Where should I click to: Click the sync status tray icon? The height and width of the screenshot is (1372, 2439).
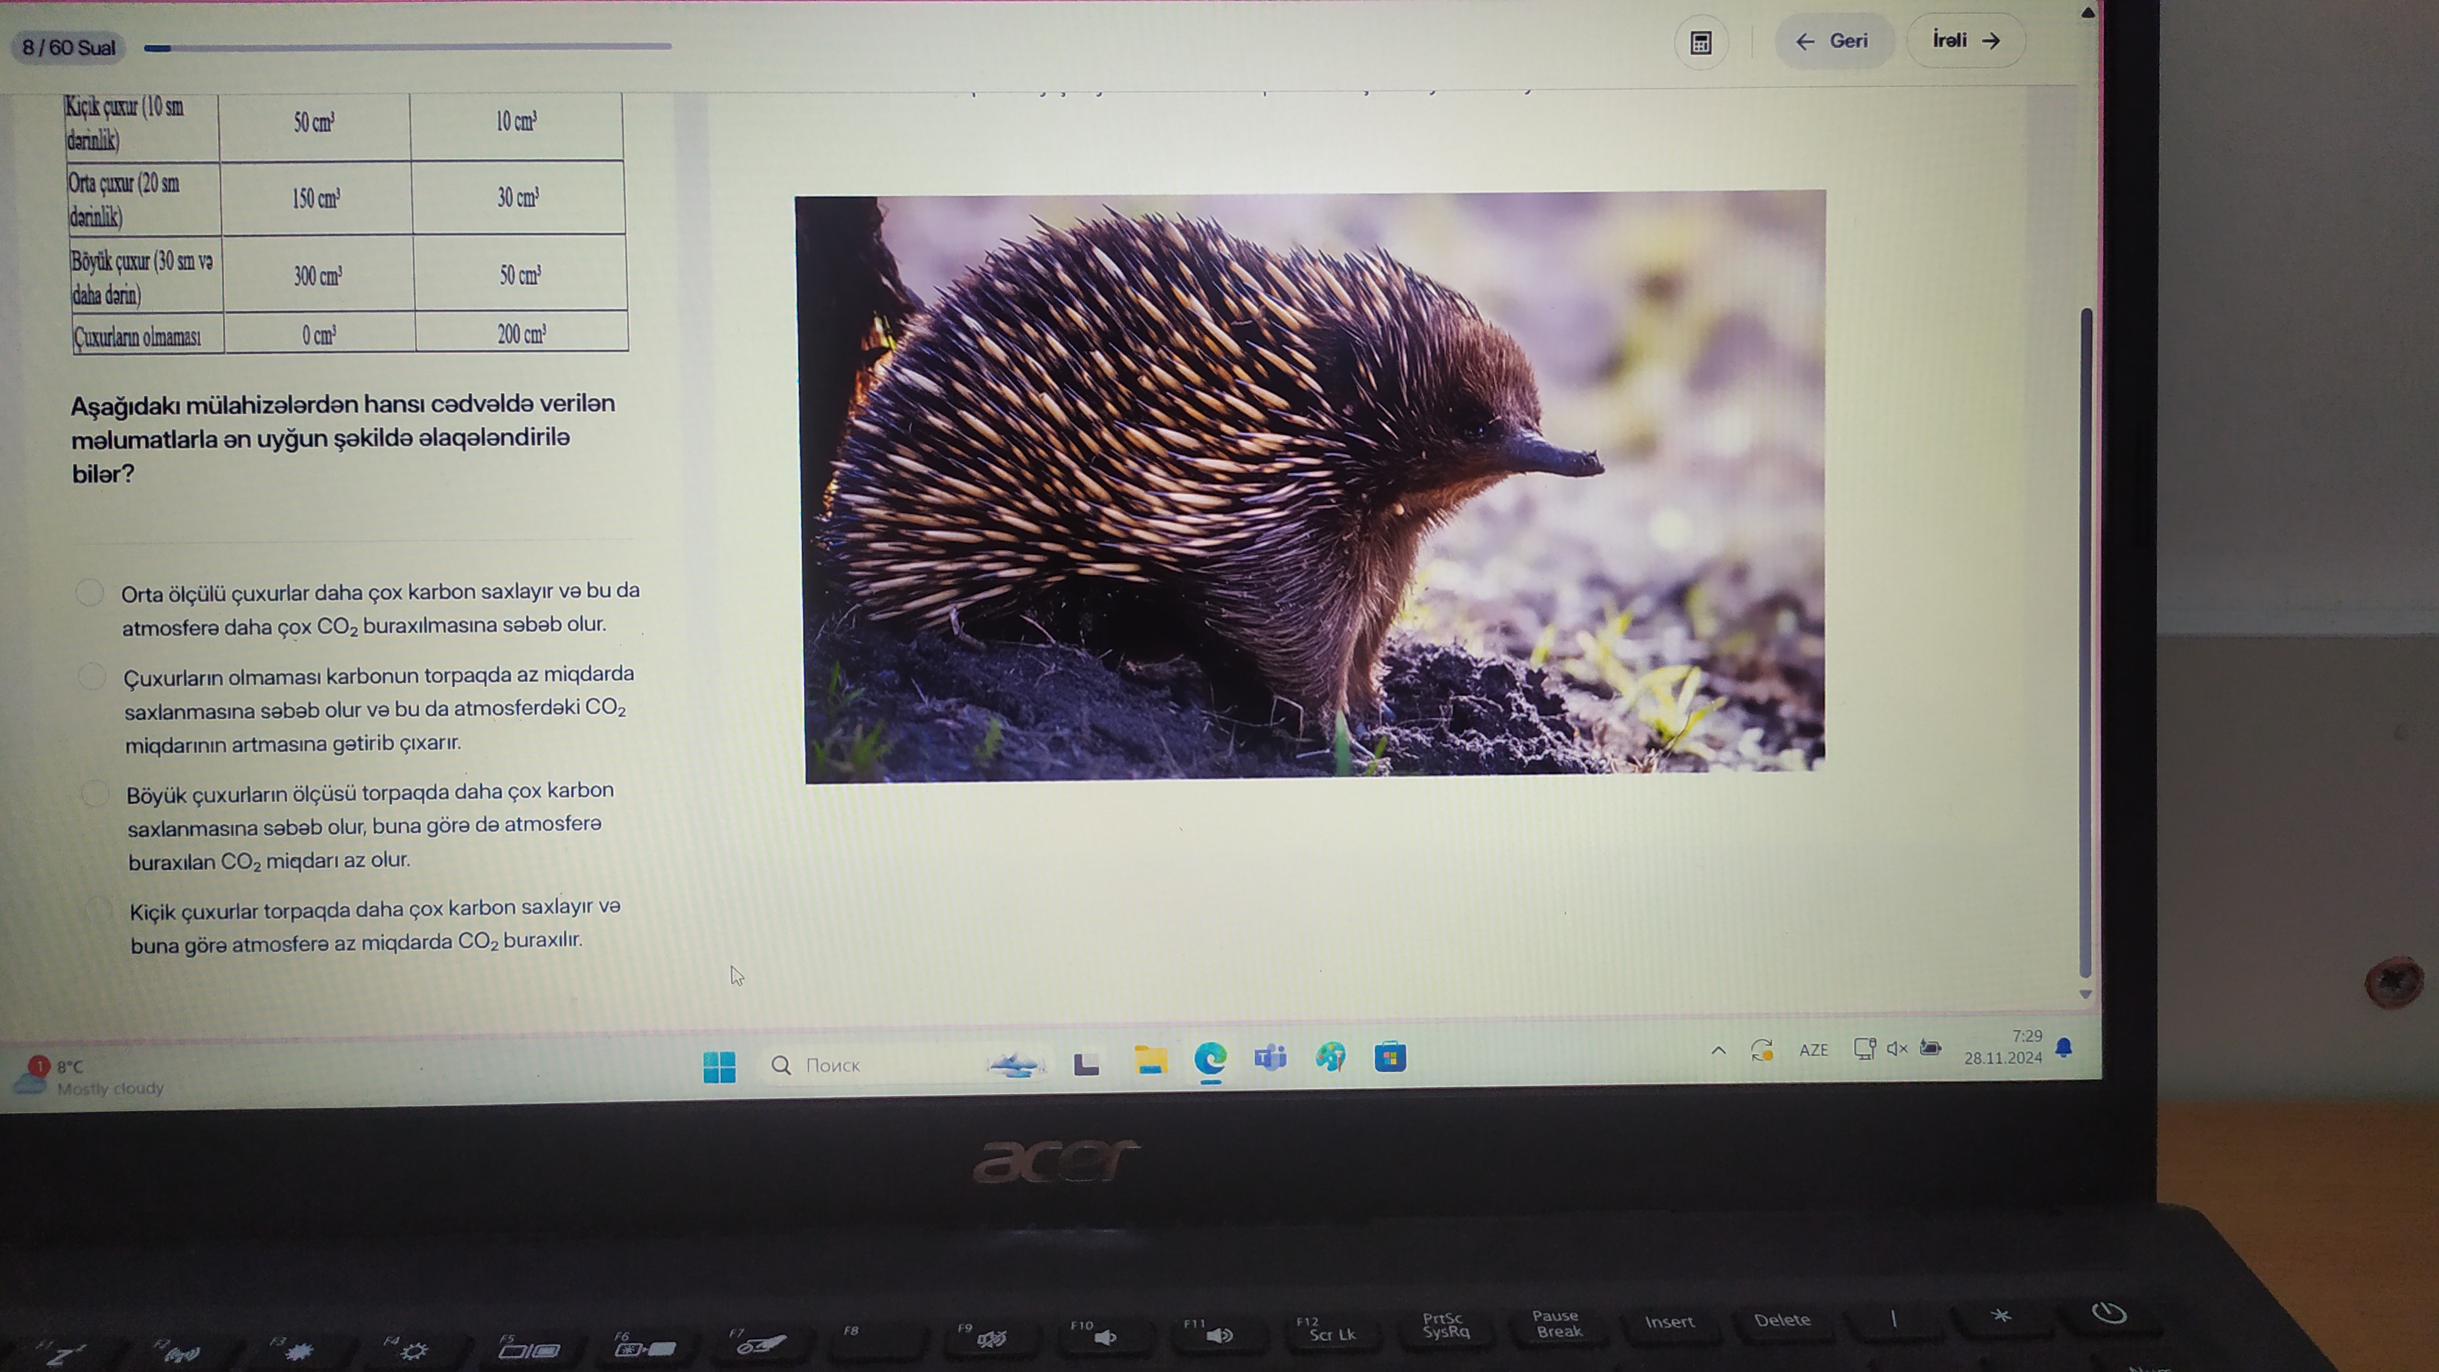(x=1762, y=1050)
